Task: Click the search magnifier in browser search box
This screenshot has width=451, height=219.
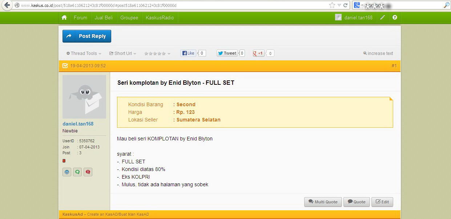Action: (x=446, y=5)
